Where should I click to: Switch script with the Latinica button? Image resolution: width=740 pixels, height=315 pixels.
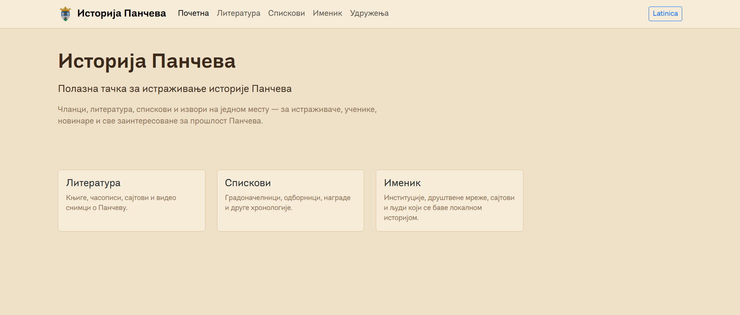click(x=665, y=14)
